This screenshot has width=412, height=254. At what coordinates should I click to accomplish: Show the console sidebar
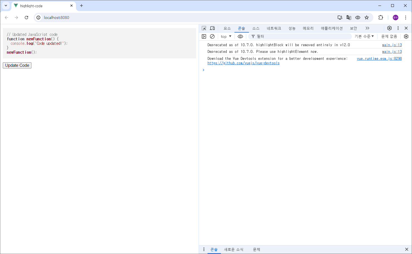coord(204,36)
